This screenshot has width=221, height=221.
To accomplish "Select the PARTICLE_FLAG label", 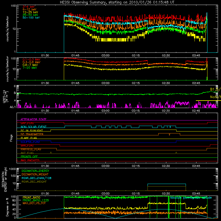I will (31, 149).
